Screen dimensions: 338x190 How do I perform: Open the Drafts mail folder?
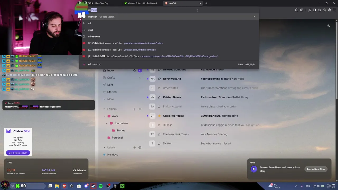(x=111, y=78)
